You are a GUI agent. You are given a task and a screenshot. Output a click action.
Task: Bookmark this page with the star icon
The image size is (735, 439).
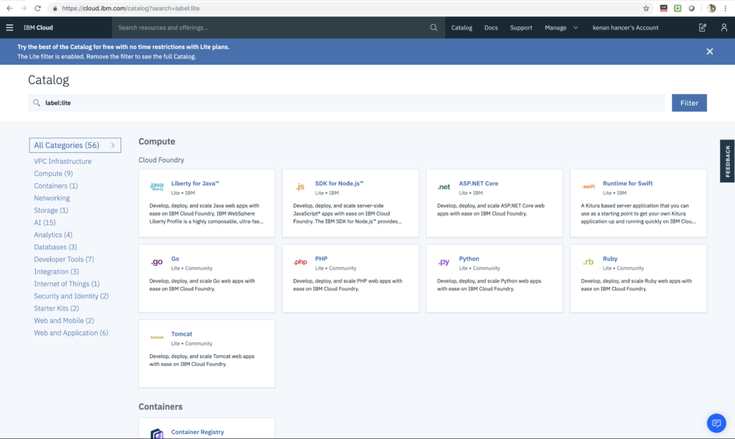coord(646,9)
